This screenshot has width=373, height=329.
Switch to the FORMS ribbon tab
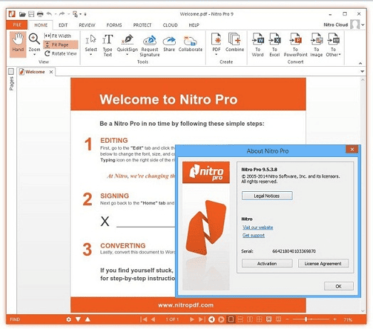(x=114, y=25)
